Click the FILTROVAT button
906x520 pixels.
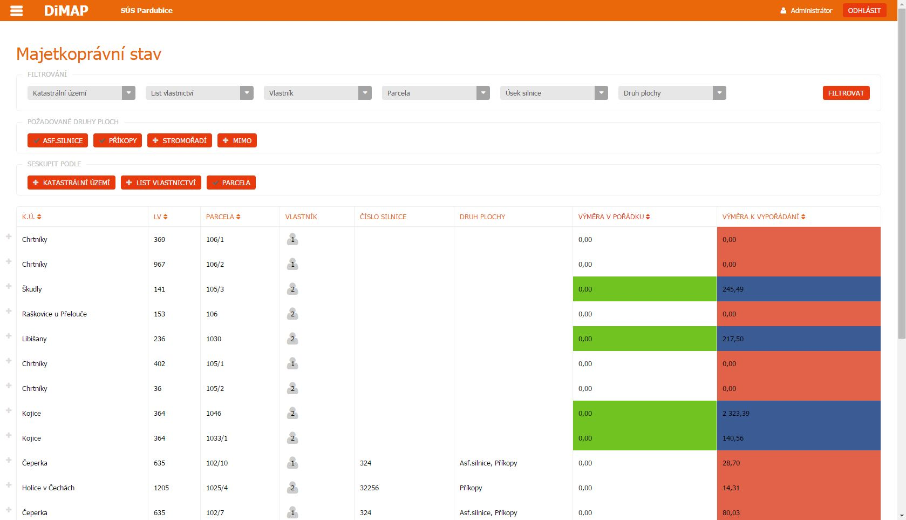[846, 93]
